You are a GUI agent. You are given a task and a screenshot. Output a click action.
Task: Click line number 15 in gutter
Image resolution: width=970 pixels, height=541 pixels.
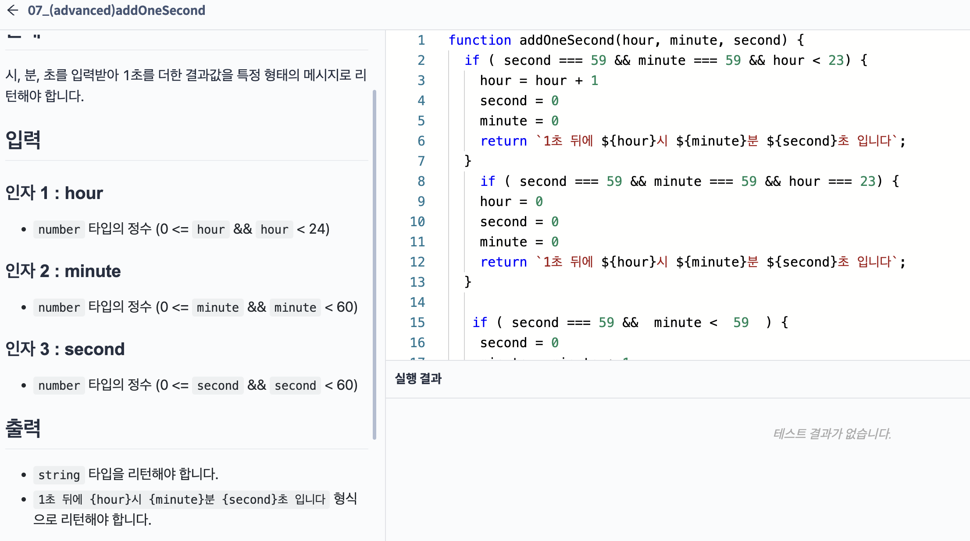417,323
